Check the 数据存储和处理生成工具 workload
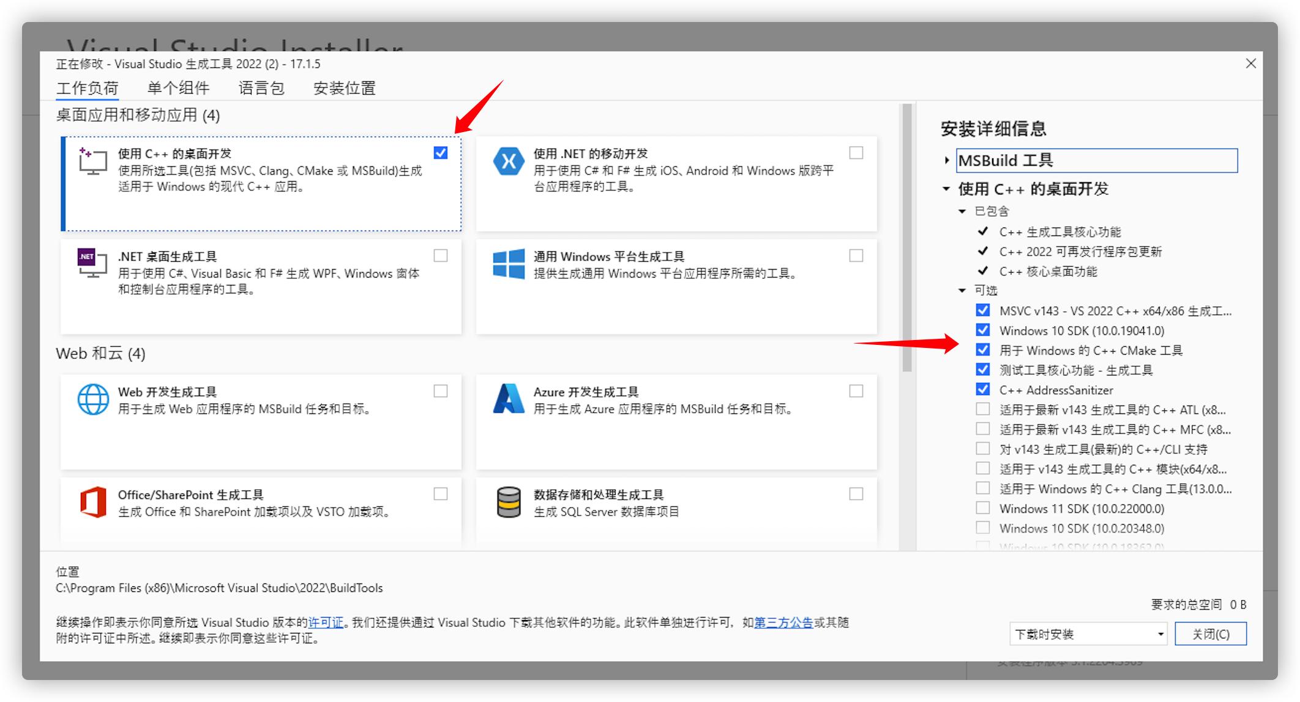 856,494
